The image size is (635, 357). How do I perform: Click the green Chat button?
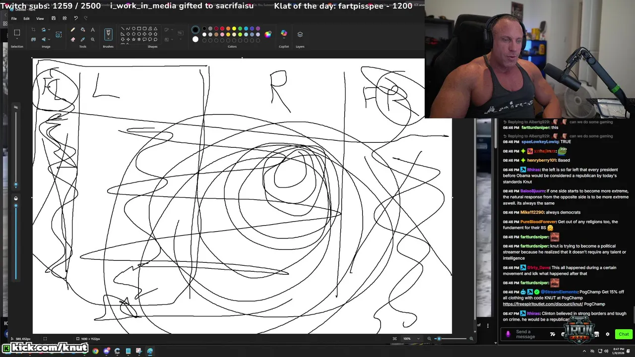click(x=624, y=334)
